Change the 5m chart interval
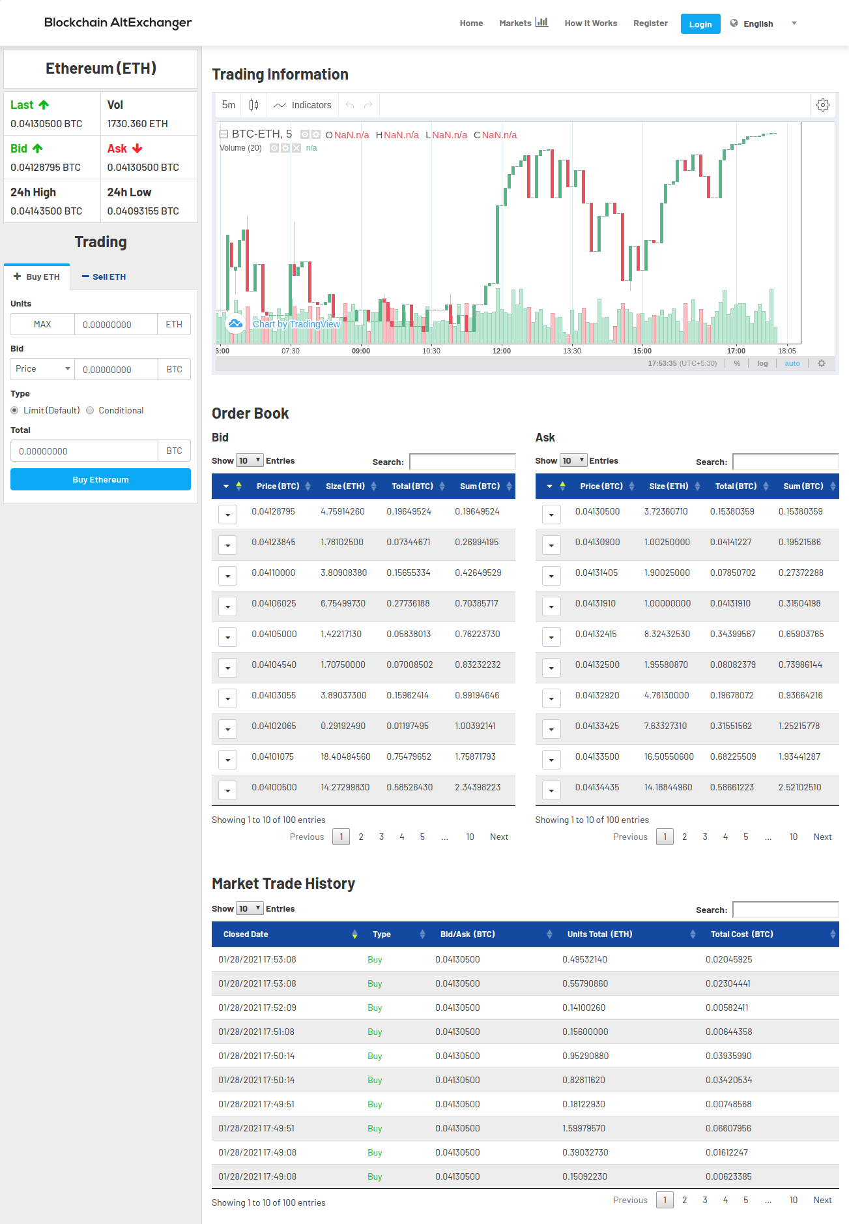Viewport: 849px width, 1224px height. coord(229,105)
